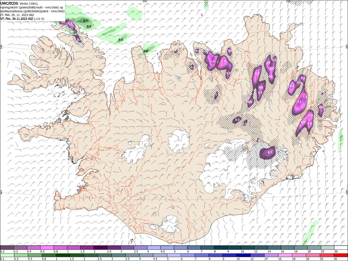348x261 pixels.
Task: Click the white Mýrdalsjökull glacier near south coast
Action: coord(170,224)
